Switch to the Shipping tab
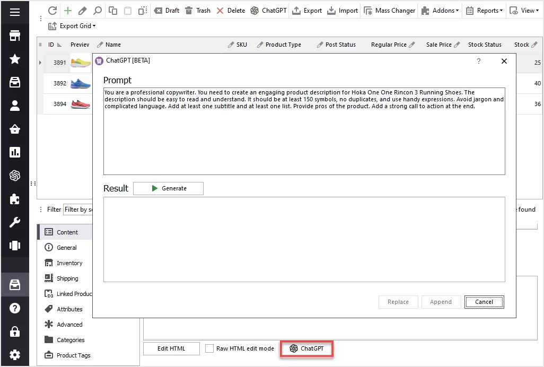This screenshot has width=544, height=367. (x=67, y=278)
